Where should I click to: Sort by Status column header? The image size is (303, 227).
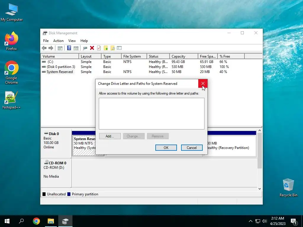(x=158, y=56)
